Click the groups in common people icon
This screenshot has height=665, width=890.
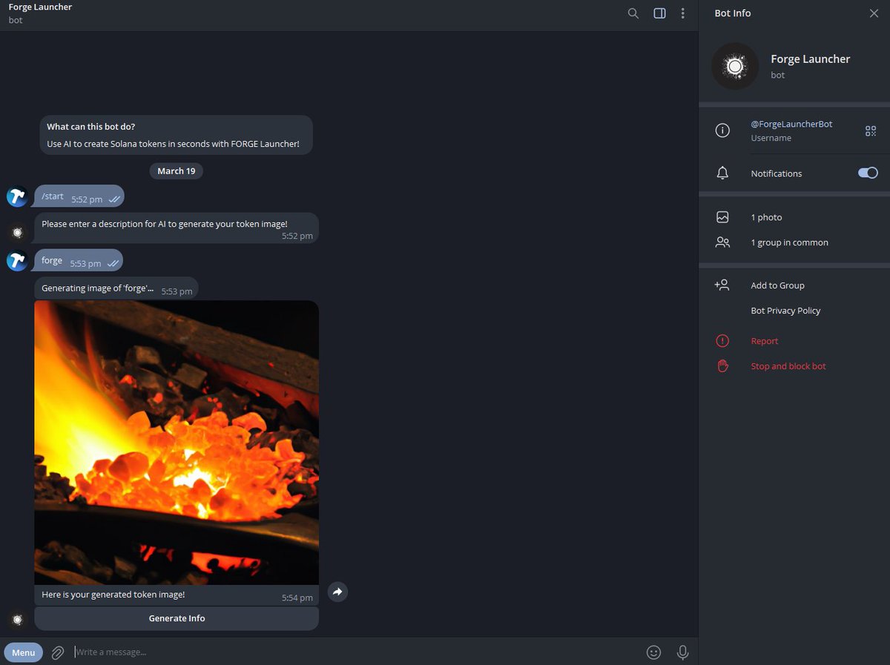(x=722, y=242)
